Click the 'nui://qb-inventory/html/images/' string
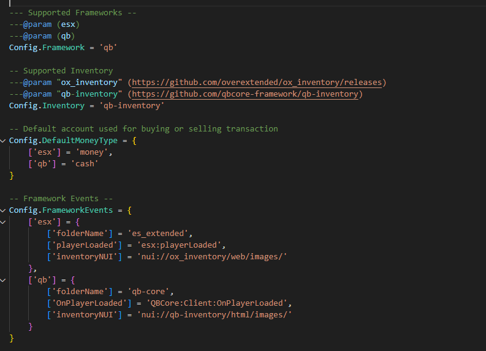Viewport: 486px width, 351px height. point(215,315)
